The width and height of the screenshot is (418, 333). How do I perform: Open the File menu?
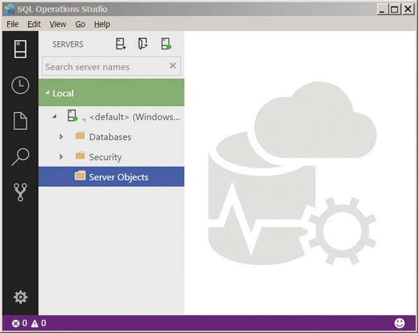(12, 24)
